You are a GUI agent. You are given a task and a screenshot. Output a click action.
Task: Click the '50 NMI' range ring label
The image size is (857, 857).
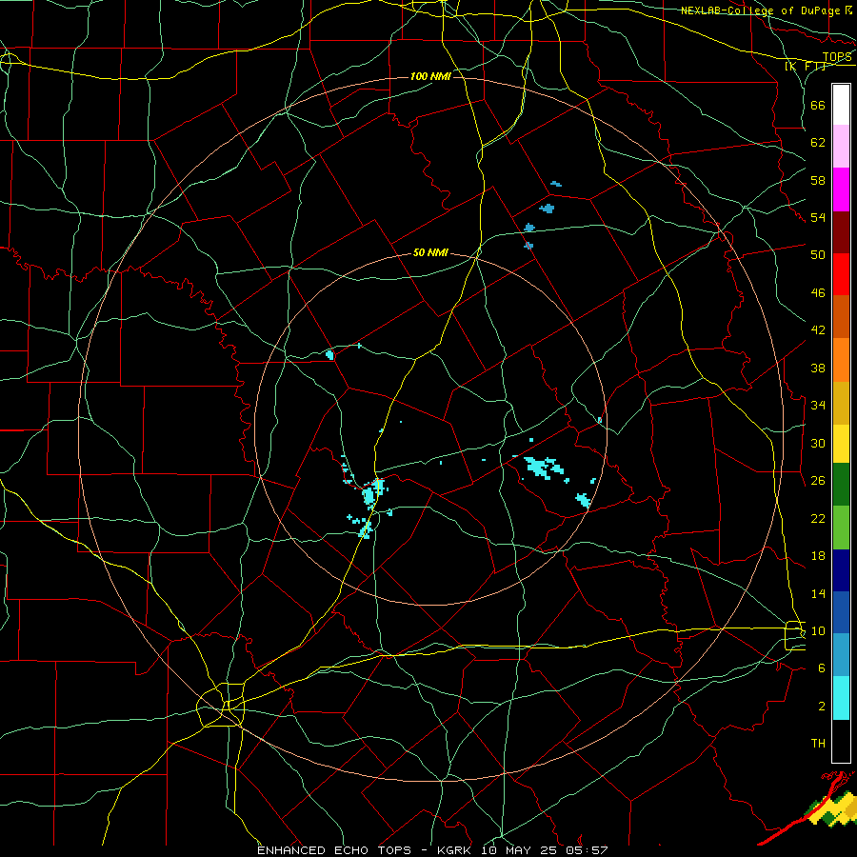tap(430, 252)
